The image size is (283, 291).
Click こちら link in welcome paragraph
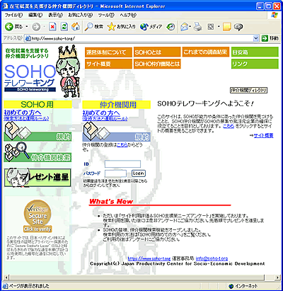[229, 126]
